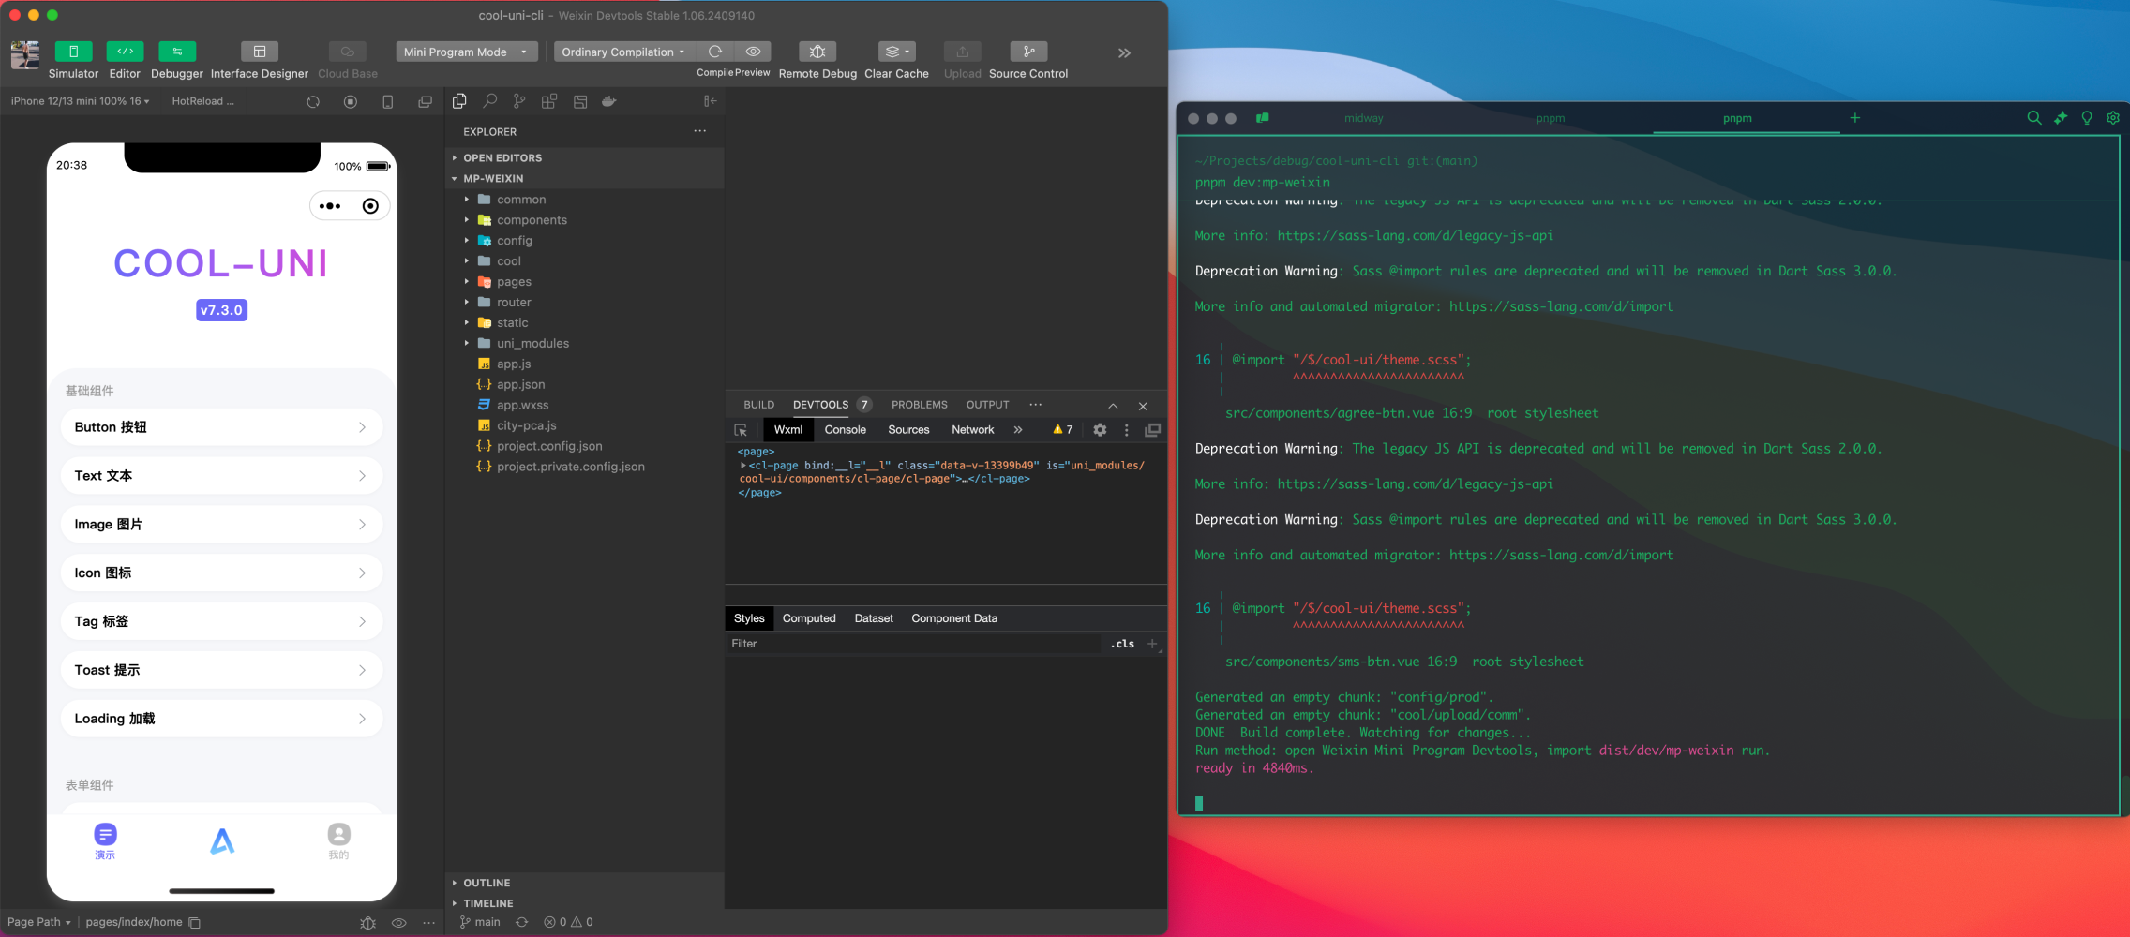Switch to the Console tab
This screenshot has width=2130, height=937.
click(845, 430)
